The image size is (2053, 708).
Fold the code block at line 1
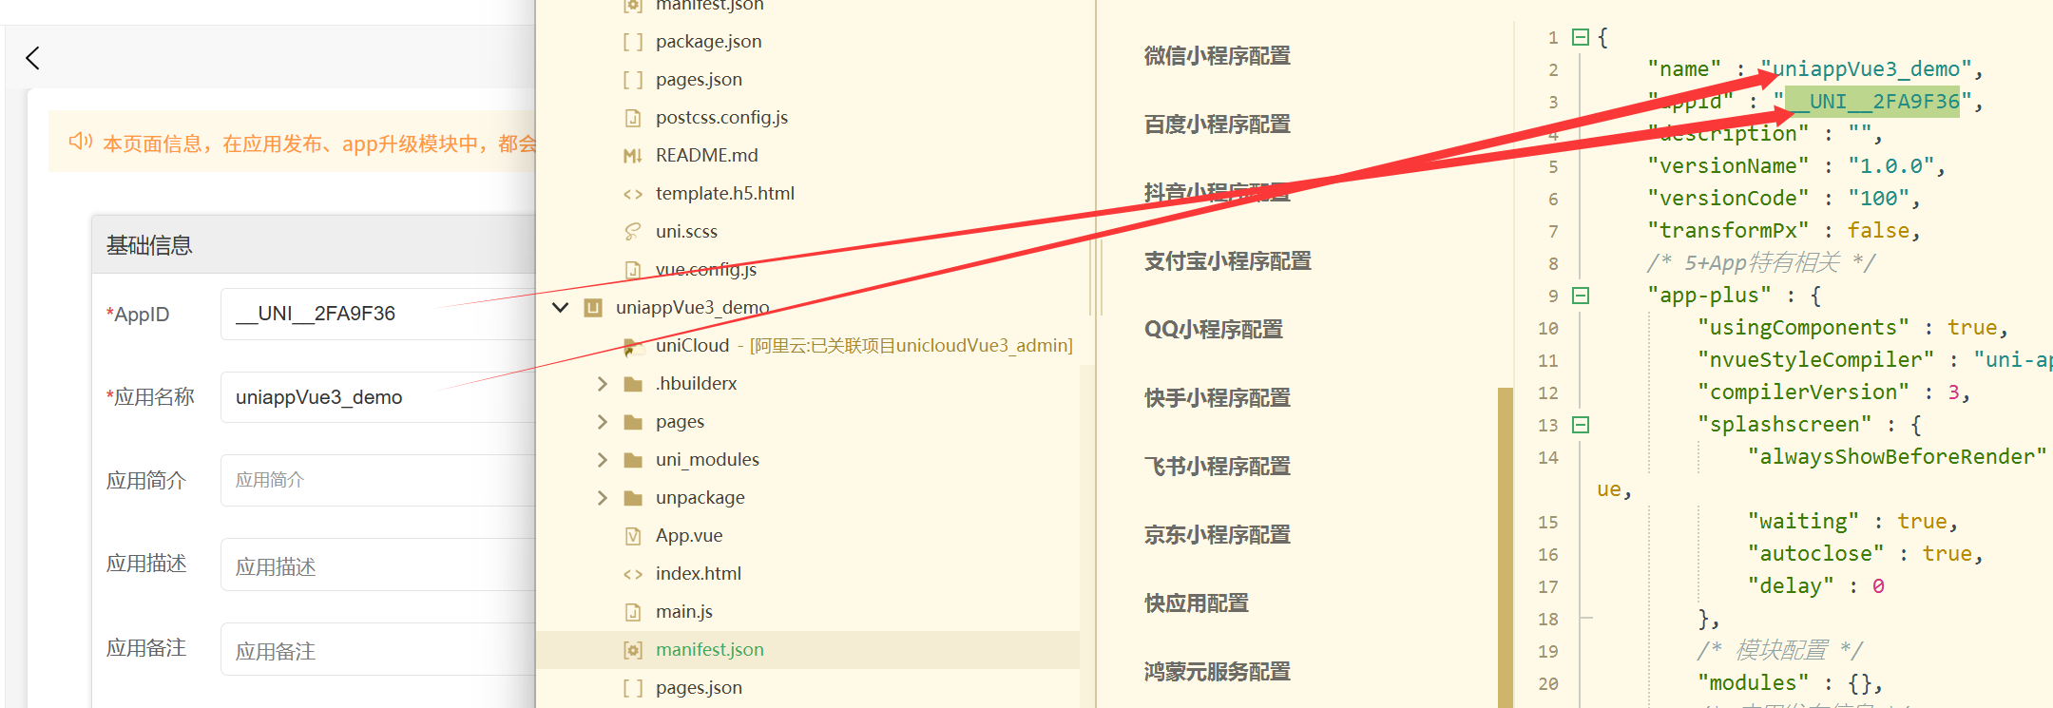coord(1581,37)
